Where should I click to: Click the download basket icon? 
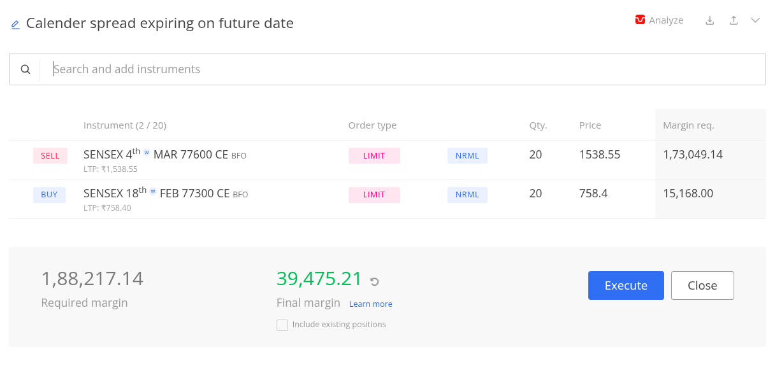(710, 20)
